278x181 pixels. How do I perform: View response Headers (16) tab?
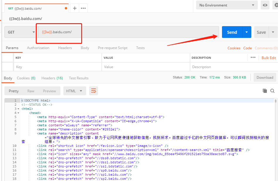[52, 78]
